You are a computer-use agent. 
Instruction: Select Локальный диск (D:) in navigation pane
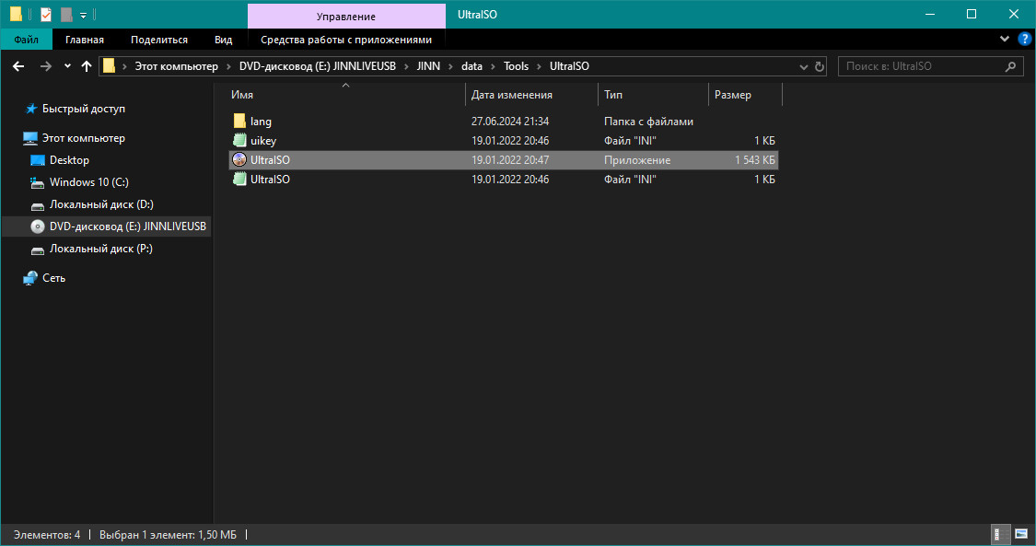click(x=101, y=204)
